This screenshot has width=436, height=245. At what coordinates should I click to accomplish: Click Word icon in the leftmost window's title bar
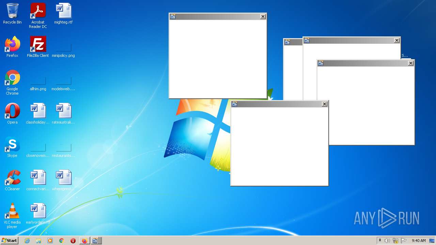(173, 17)
